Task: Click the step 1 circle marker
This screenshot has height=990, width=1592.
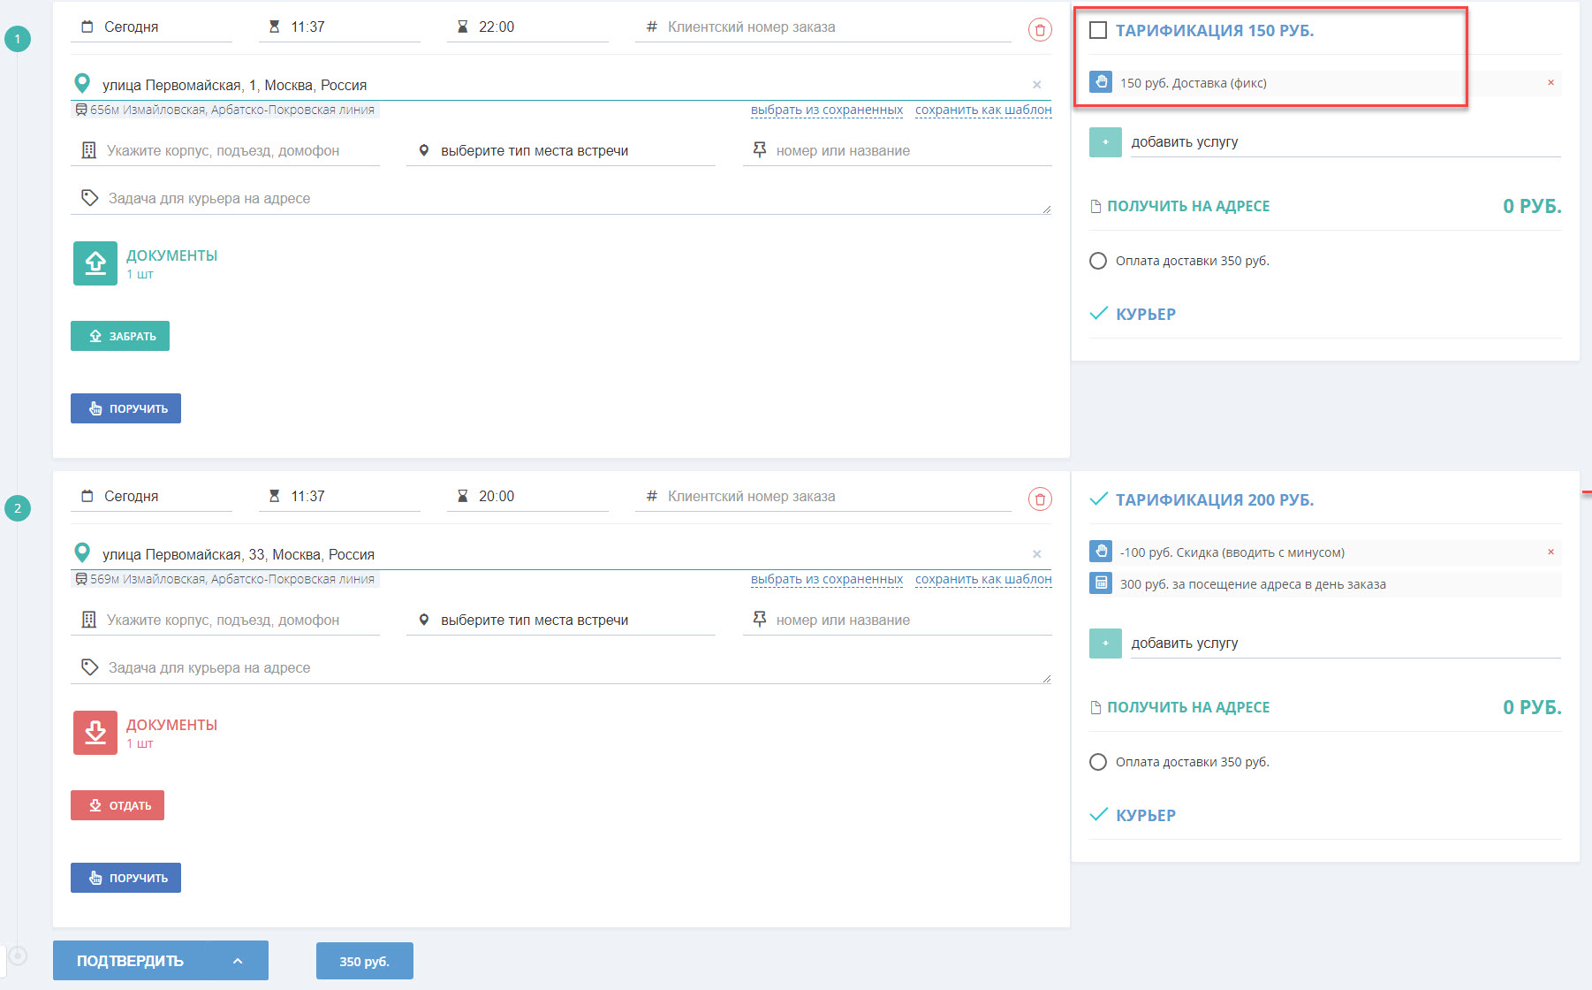Action: click(x=18, y=39)
